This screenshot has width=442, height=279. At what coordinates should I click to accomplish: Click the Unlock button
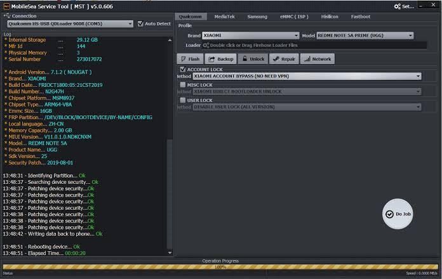pyautogui.click(x=253, y=59)
